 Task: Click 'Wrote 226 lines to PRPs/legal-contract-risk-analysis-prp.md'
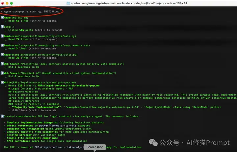54,86
